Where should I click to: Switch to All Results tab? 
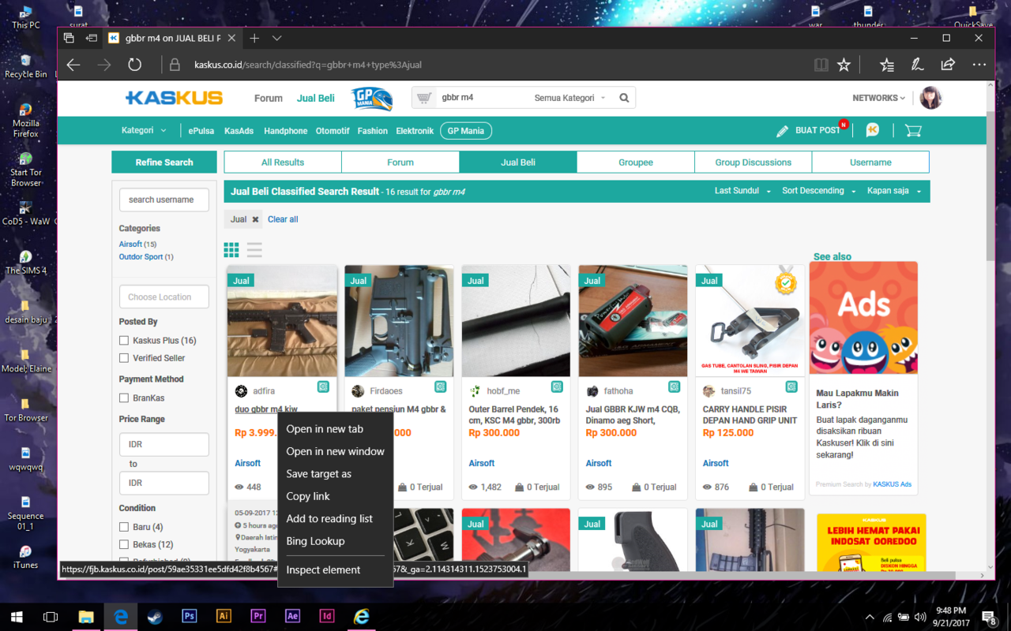click(283, 162)
